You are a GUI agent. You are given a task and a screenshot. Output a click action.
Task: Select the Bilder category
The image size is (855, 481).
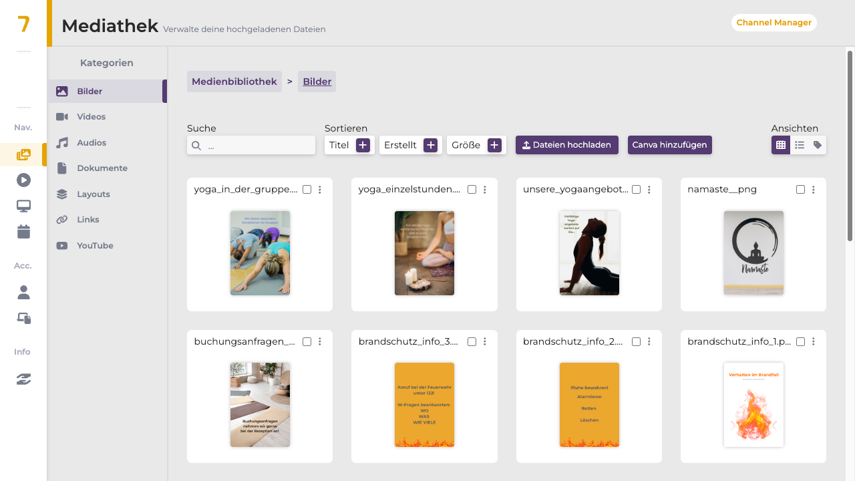point(107,91)
